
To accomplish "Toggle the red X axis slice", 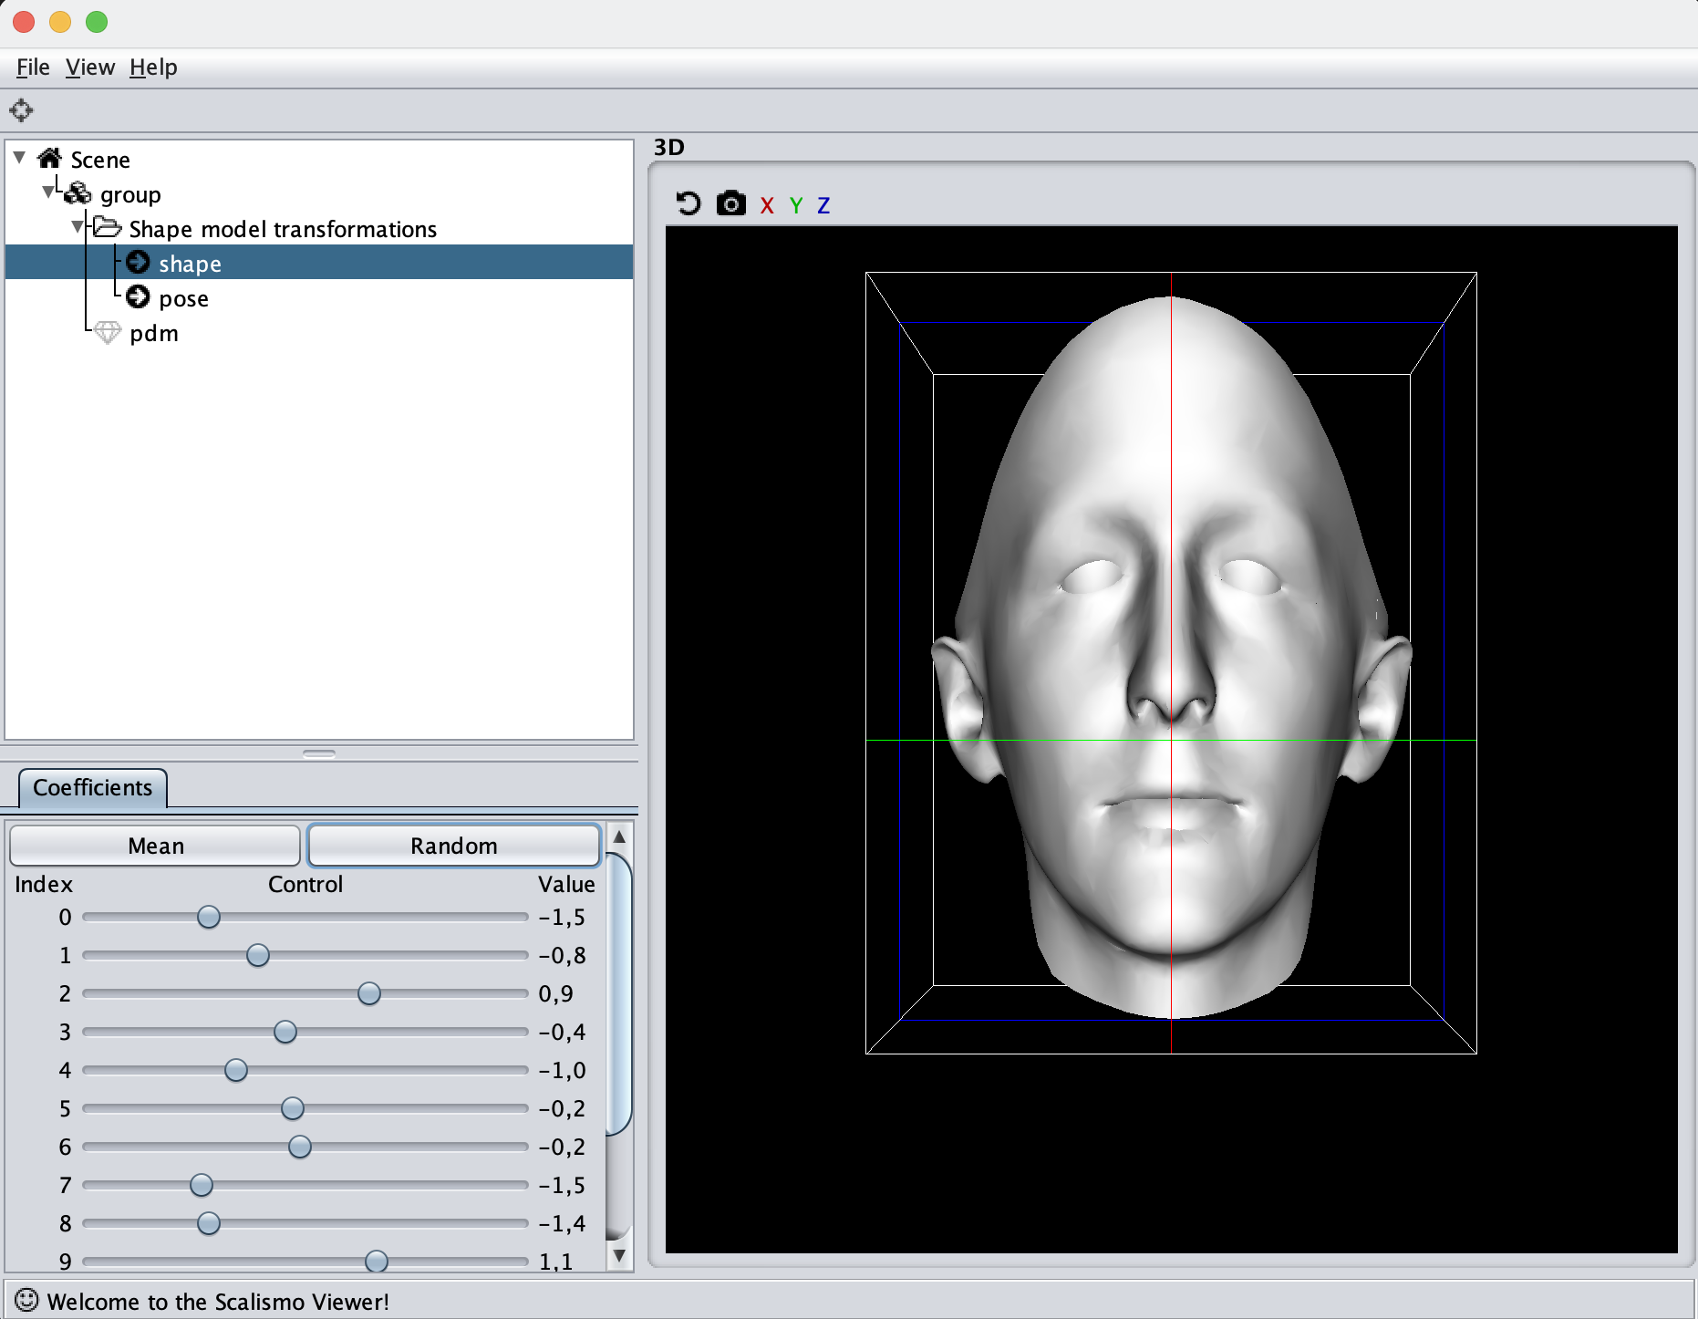I will (x=767, y=205).
